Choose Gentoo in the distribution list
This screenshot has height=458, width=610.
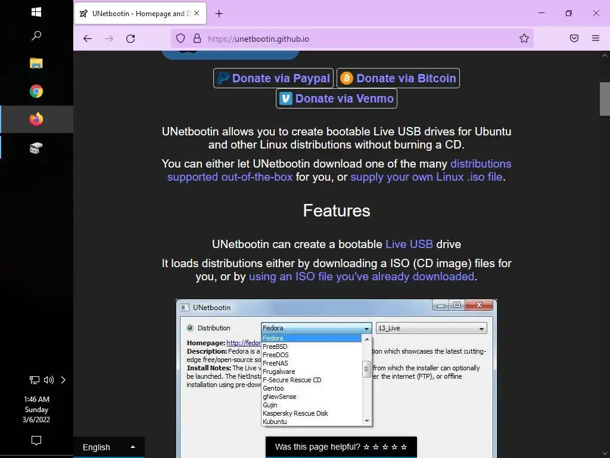[273, 388]
